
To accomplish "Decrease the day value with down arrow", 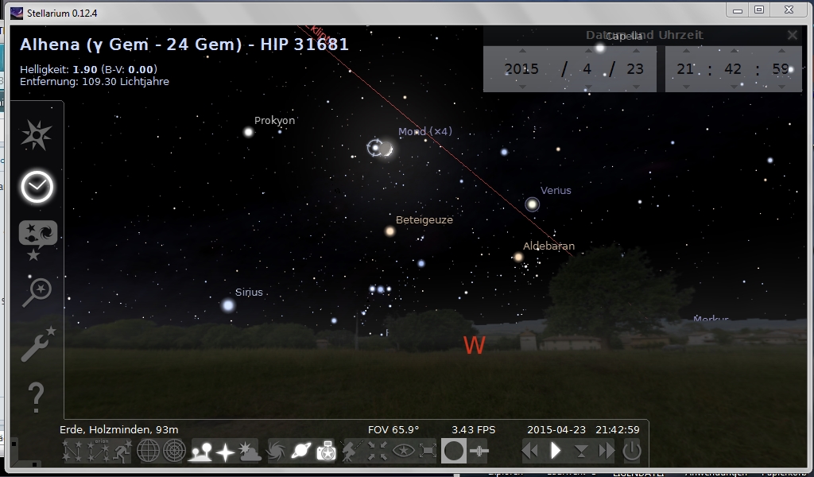I will click(x=634, y=86).
